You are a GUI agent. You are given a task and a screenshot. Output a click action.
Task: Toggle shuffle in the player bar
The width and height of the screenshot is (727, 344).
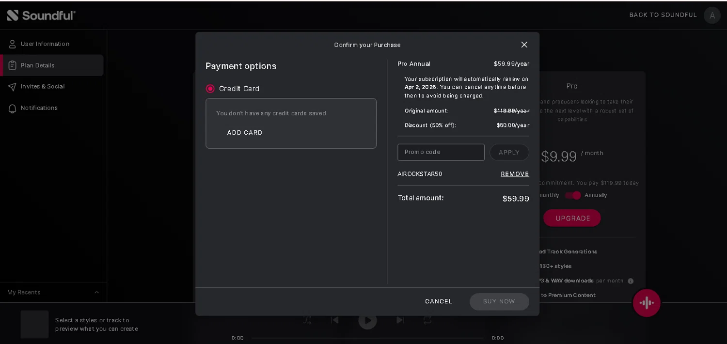pos(307,320)
